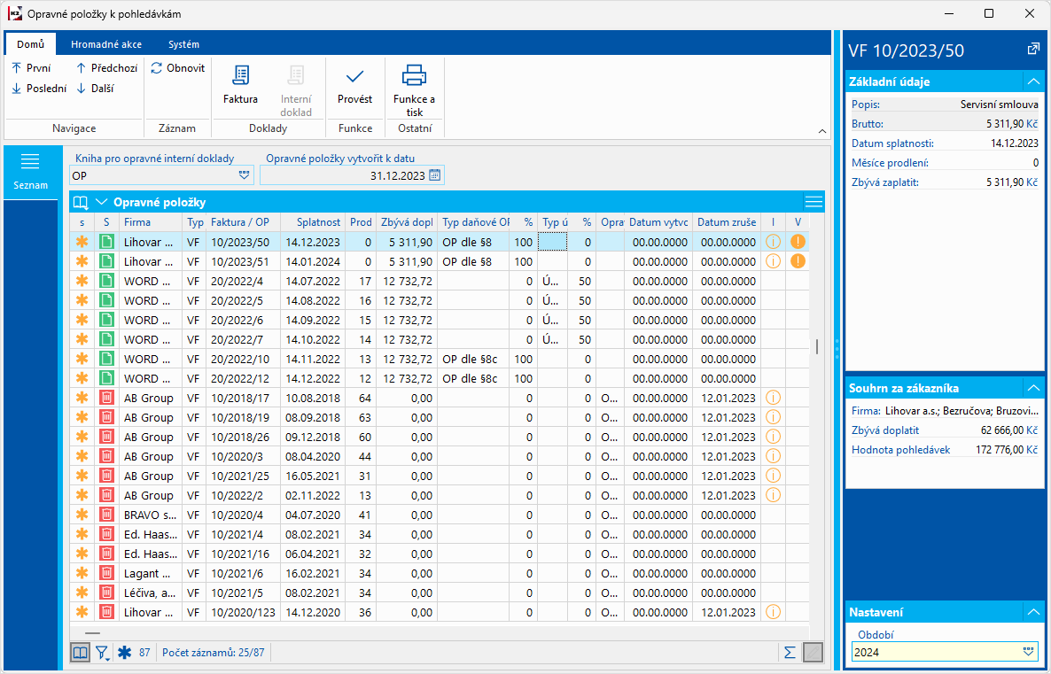This screenshot has height=674, width=1051.
Task: Click the Sigma sum icon in status bar
Action: (790, 653)
